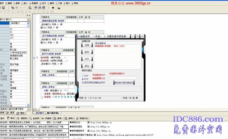228x139 pixels.
Task: Click the black stop square toolbar icon
Action: [x=53, y=8]
